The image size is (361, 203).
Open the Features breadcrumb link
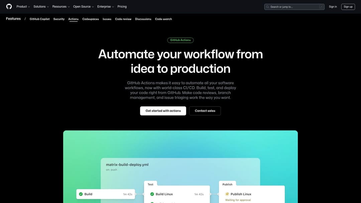[x=13, y=19]
